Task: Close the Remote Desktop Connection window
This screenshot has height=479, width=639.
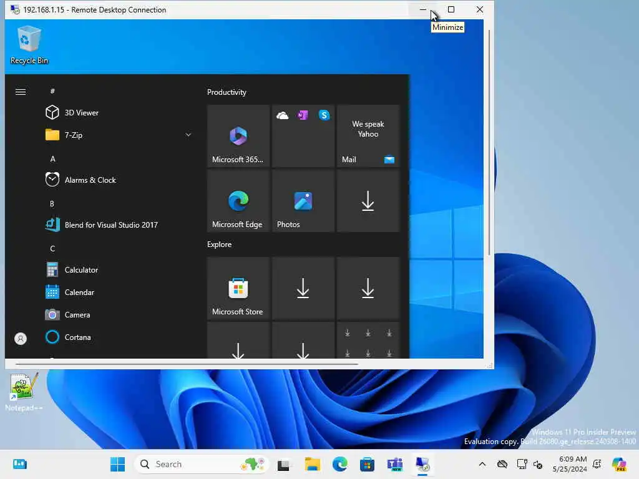Action: click(x=480, y=9)
